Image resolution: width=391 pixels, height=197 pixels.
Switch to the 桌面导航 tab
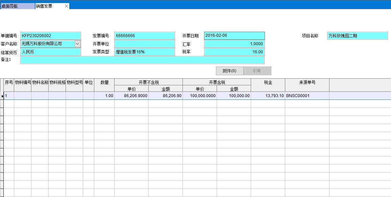point(17,6)
